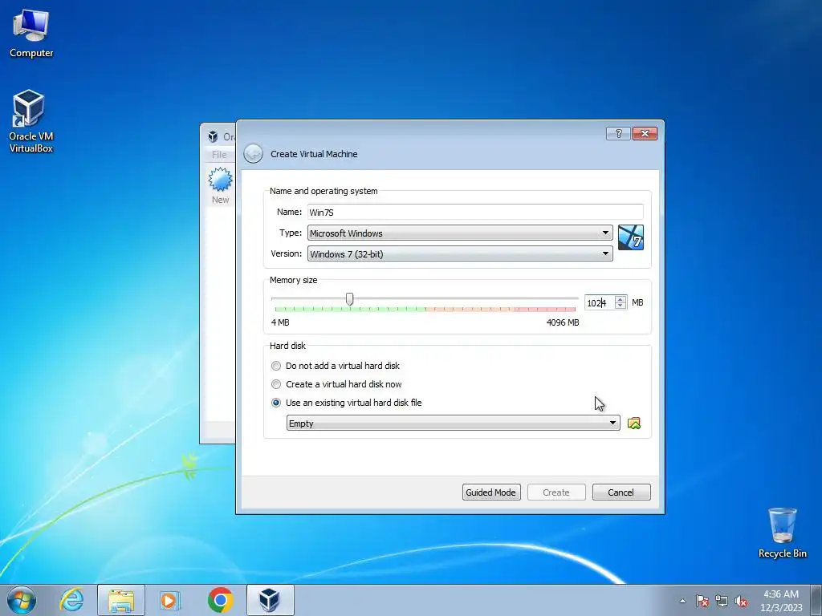Click the New machine icon in VirtualBox Manager
Image resolution: width=822 pixels, height=616 pixels.
[220, 186]
